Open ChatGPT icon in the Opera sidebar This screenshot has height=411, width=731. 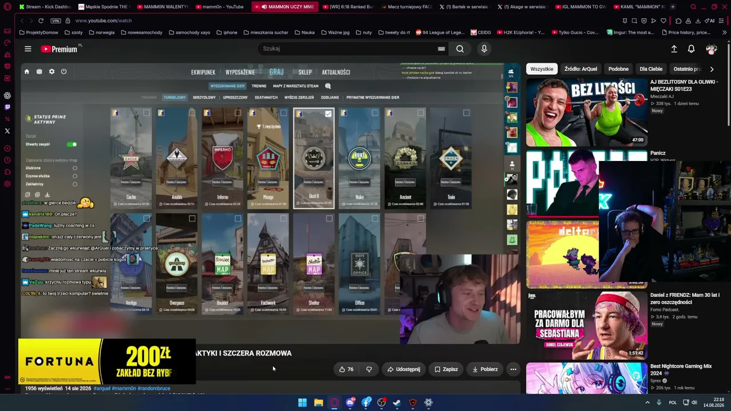[x=7, y=95]
